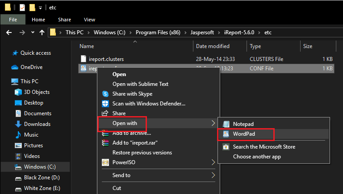
Task: Click the Windows Defender shield icon
Action: [x=105, y=104]
